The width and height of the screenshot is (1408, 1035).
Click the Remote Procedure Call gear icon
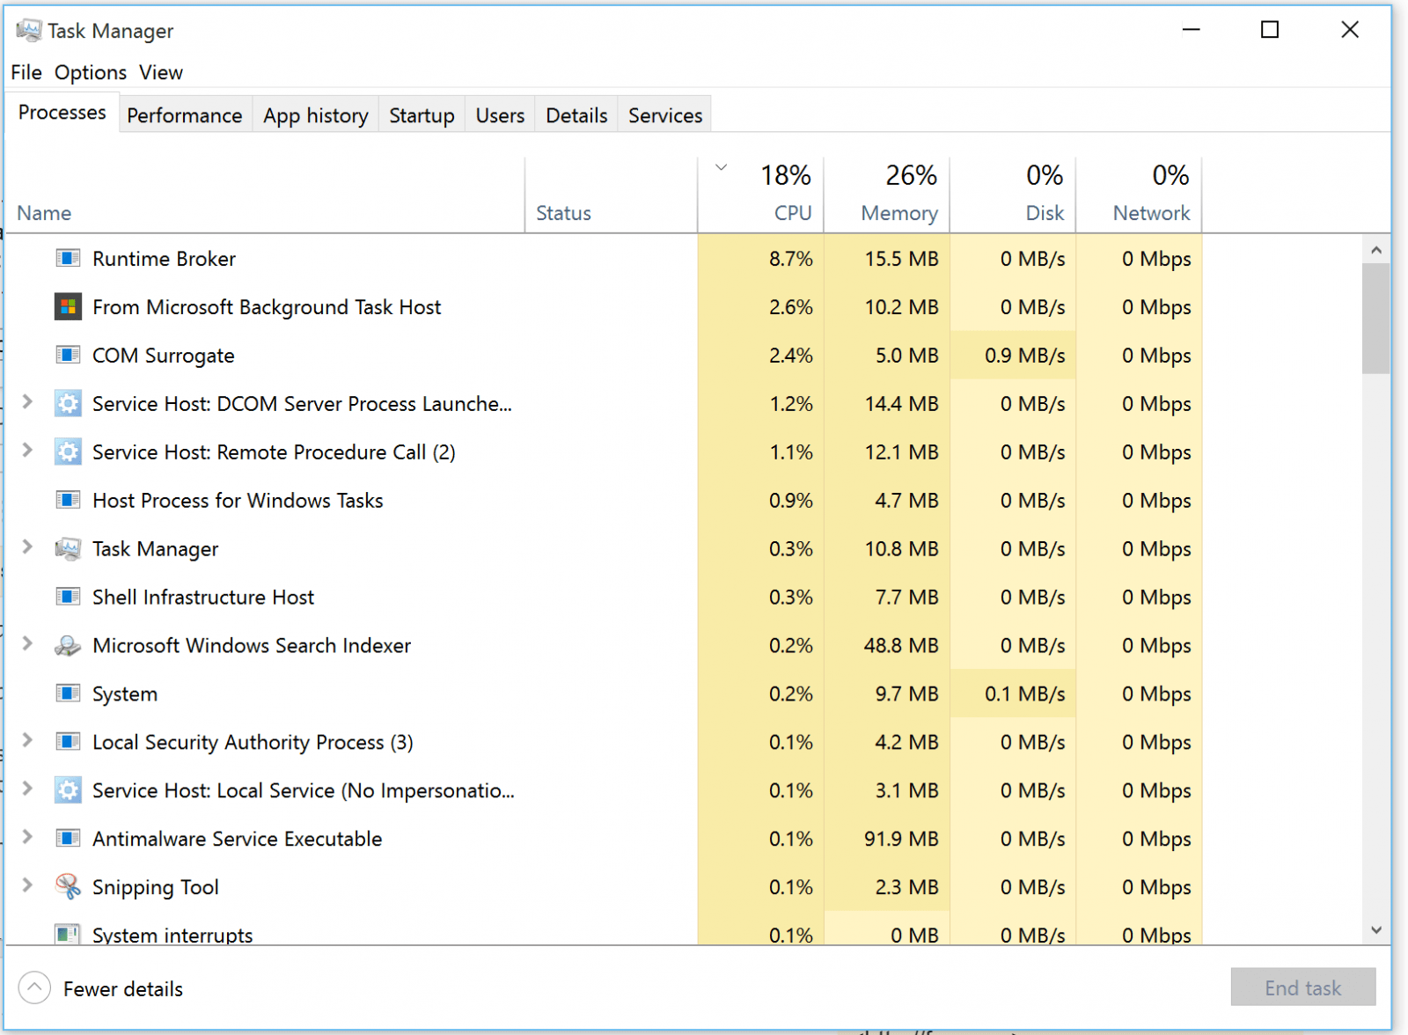click(68, 452)
